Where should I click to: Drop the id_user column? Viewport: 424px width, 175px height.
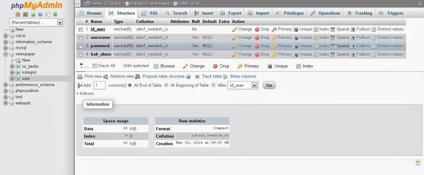(262, 29)
